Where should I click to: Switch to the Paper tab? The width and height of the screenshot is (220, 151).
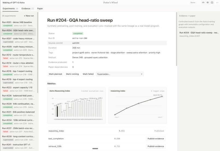(40, 8)
